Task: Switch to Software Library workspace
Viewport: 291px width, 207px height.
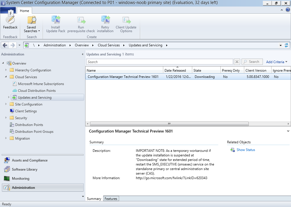Action: 43,169
